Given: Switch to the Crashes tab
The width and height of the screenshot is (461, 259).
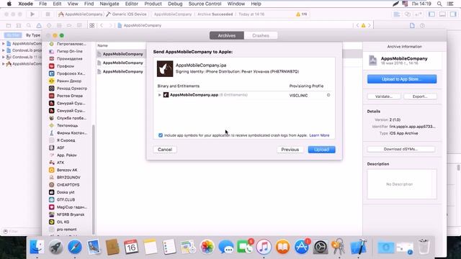Looking at the screenshot, I should coord(261,35).
